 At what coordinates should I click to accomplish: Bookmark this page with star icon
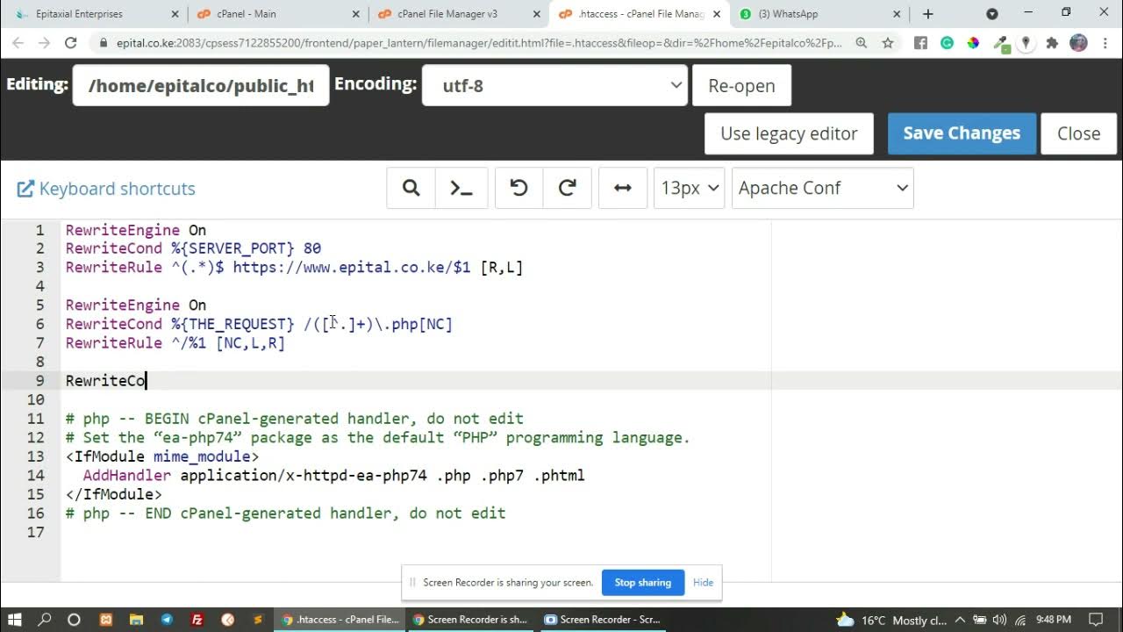(888, 43)
